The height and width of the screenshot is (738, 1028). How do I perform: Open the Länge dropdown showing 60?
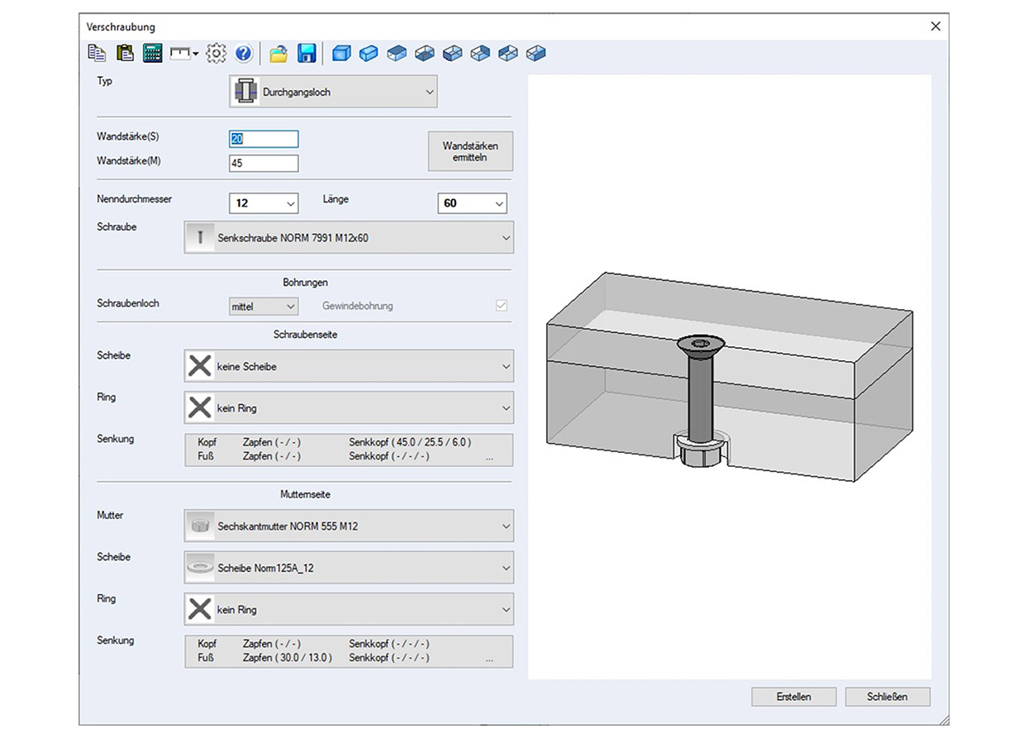[472, 202]
